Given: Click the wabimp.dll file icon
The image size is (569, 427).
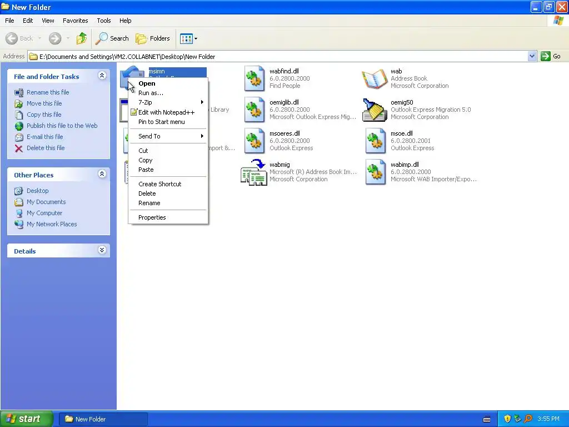Looking at the screenshot, I should pos(376,172).
